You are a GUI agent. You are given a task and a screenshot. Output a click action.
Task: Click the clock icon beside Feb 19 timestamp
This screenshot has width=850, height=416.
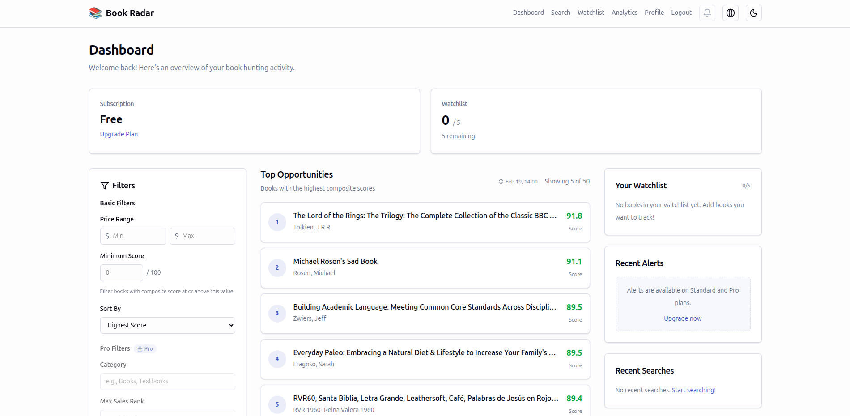[501, 181]
